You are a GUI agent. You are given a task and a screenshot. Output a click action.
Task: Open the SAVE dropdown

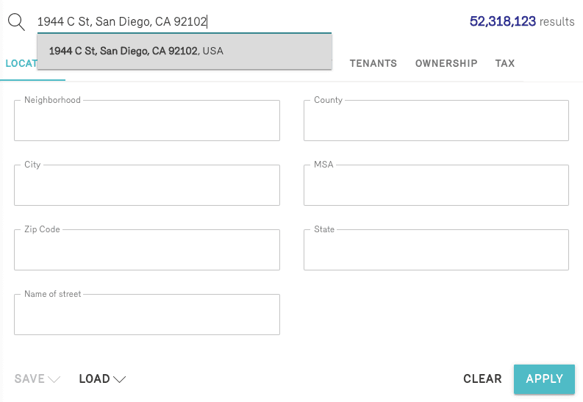pyautogui.click(x=38, y=379)
